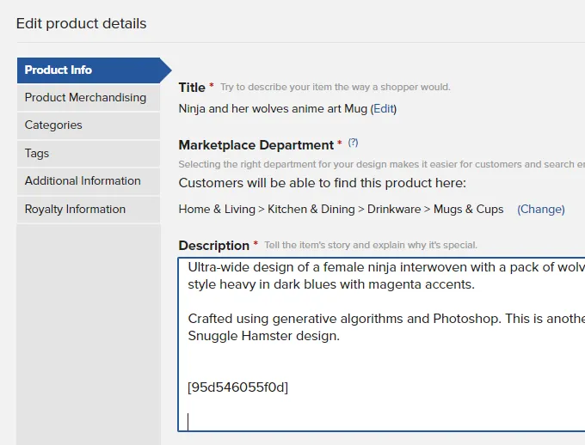Go to the Categories section
This screenshot has height=445, width=585.
click(x=53, y=125)
